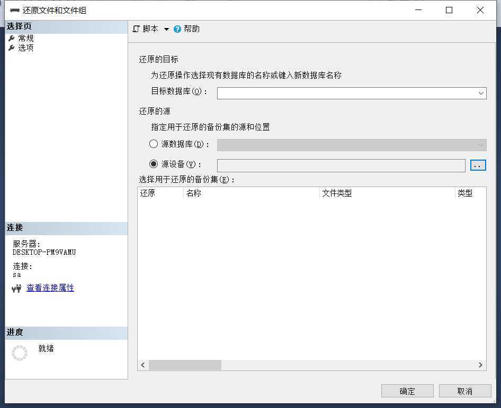This screenshot has height=408, width=501.
Task: Click the 名称 column header
Action: [252, 193]
